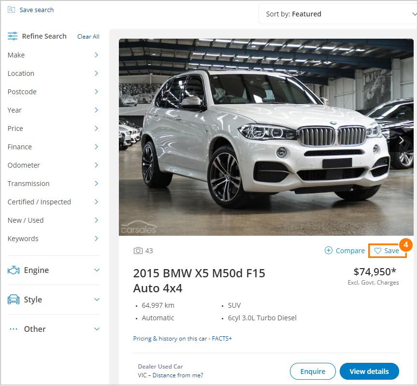The height and width of the screenshot is (386, 418).
Task: Expand the Postcode filter
Action: [53, 92]
